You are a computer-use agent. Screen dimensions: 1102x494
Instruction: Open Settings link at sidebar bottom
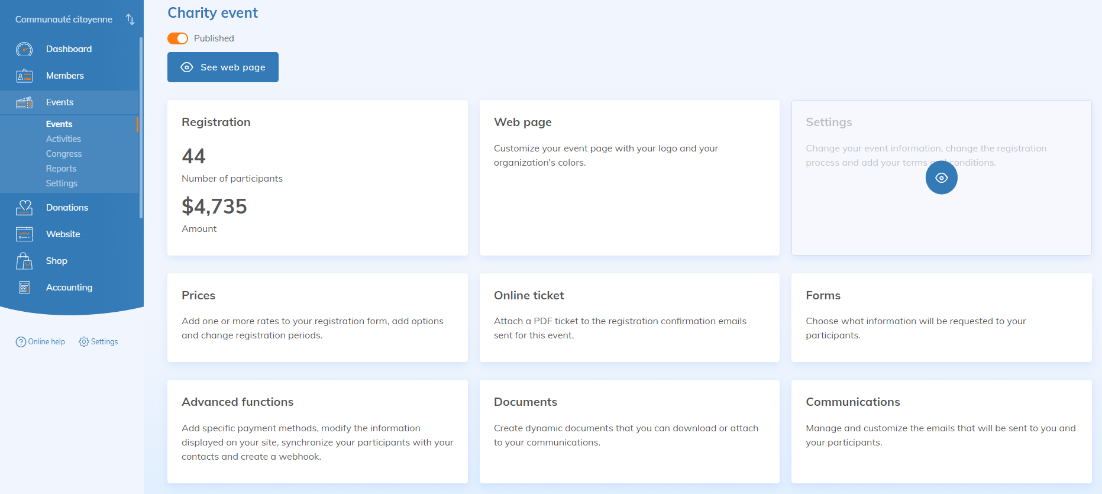coord(99,342)
